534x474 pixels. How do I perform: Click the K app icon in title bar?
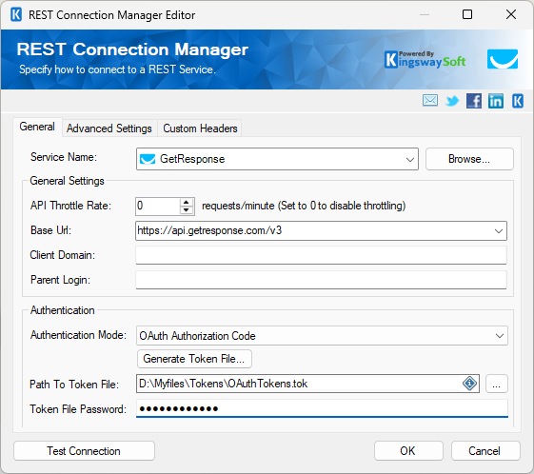(x=16, y=14)
